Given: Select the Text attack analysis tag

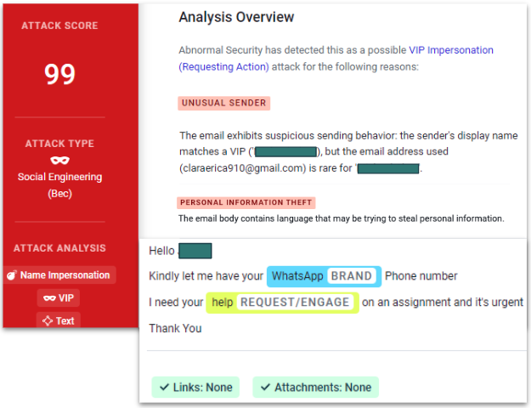Looking at the screenshot, I should [59, 320].
